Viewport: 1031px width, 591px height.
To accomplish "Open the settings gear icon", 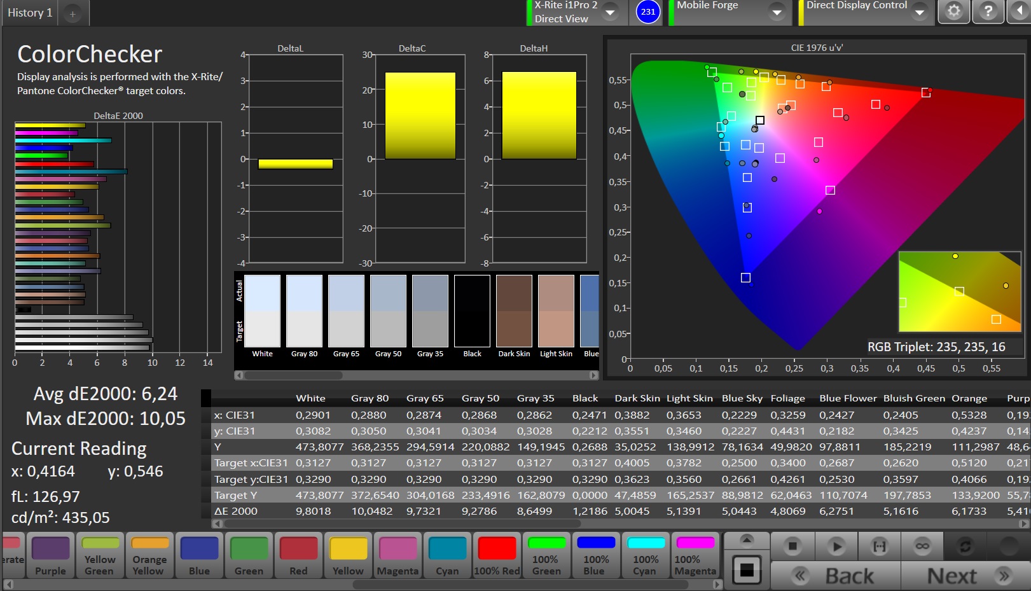I will click(x=953, y=11).
